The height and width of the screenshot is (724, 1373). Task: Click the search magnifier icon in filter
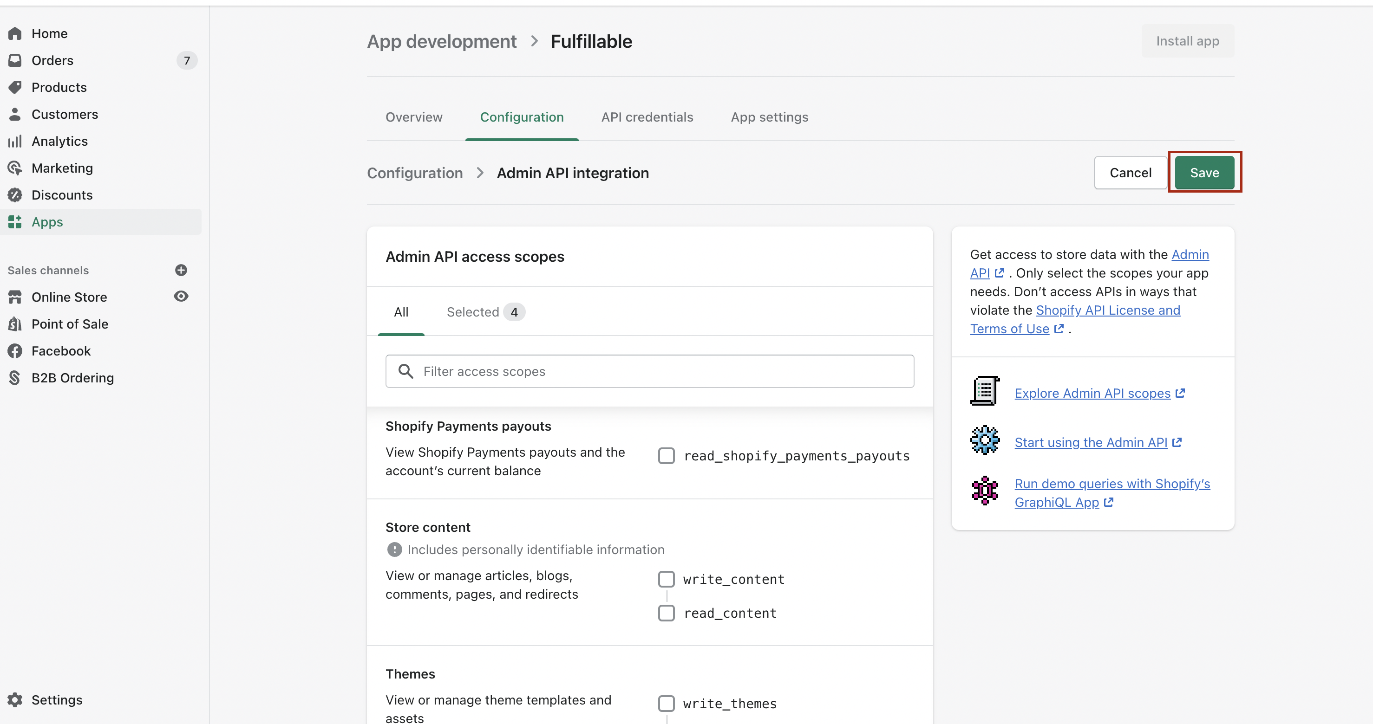point(406,371)
